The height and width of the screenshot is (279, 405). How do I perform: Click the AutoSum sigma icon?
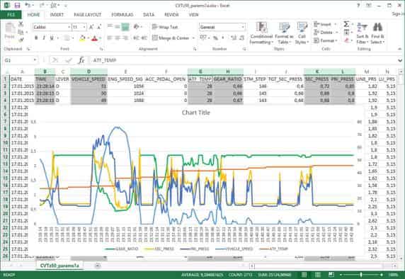[x=346, y=24]
